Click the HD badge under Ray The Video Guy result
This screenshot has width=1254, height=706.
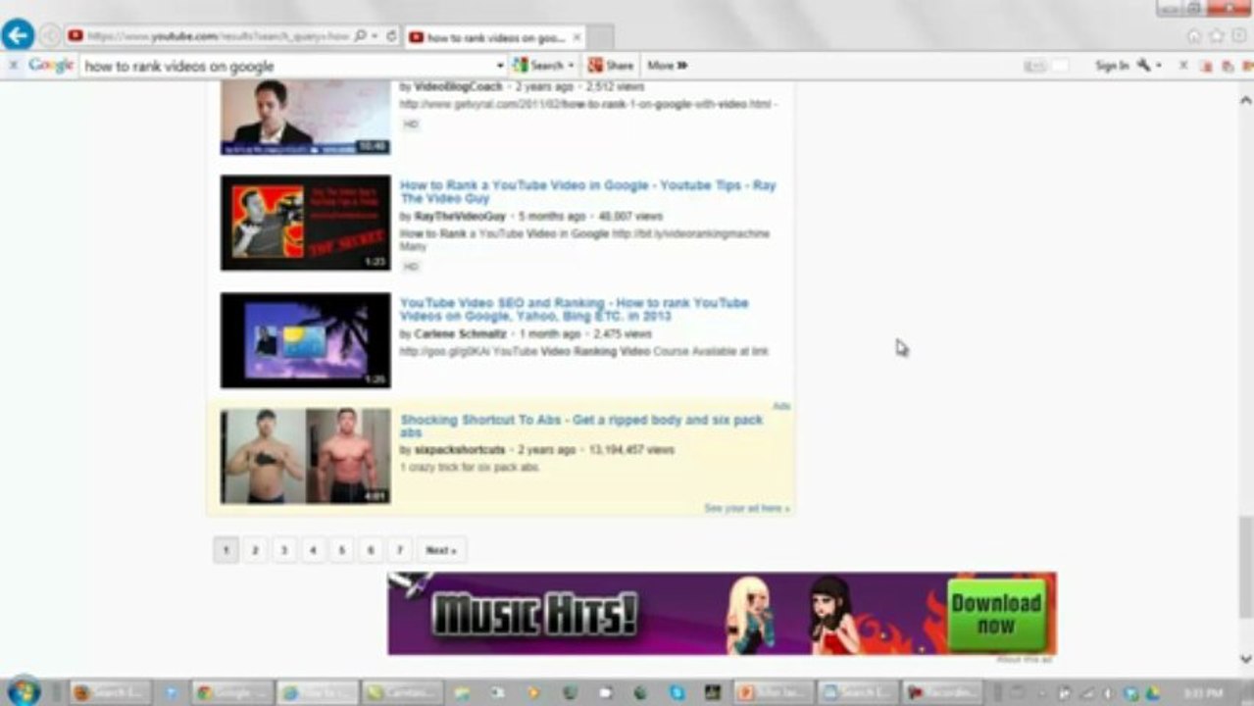point(411,266)
